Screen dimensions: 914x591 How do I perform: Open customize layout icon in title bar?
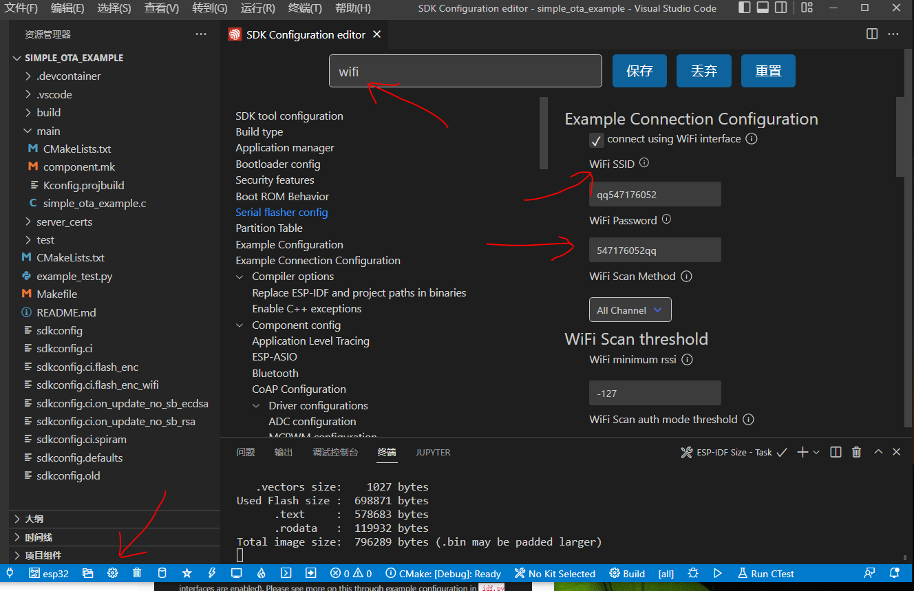pyautogui.click(x=807, y=8)
